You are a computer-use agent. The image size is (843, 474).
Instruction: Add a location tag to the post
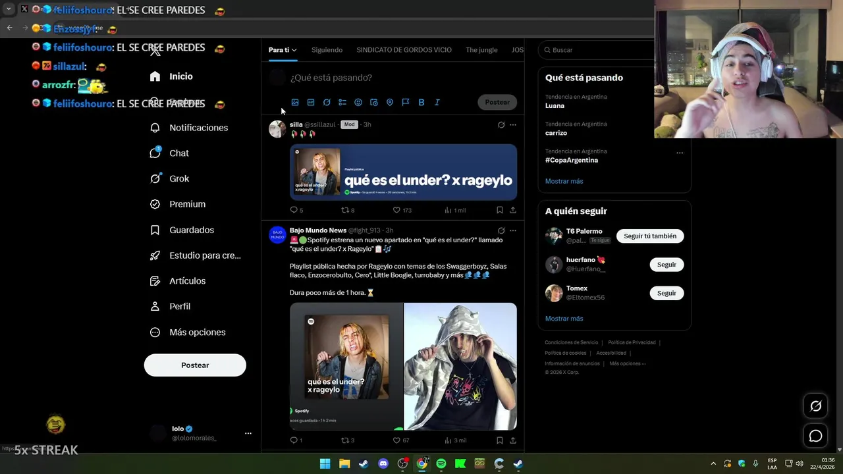(x=390, y=102)
